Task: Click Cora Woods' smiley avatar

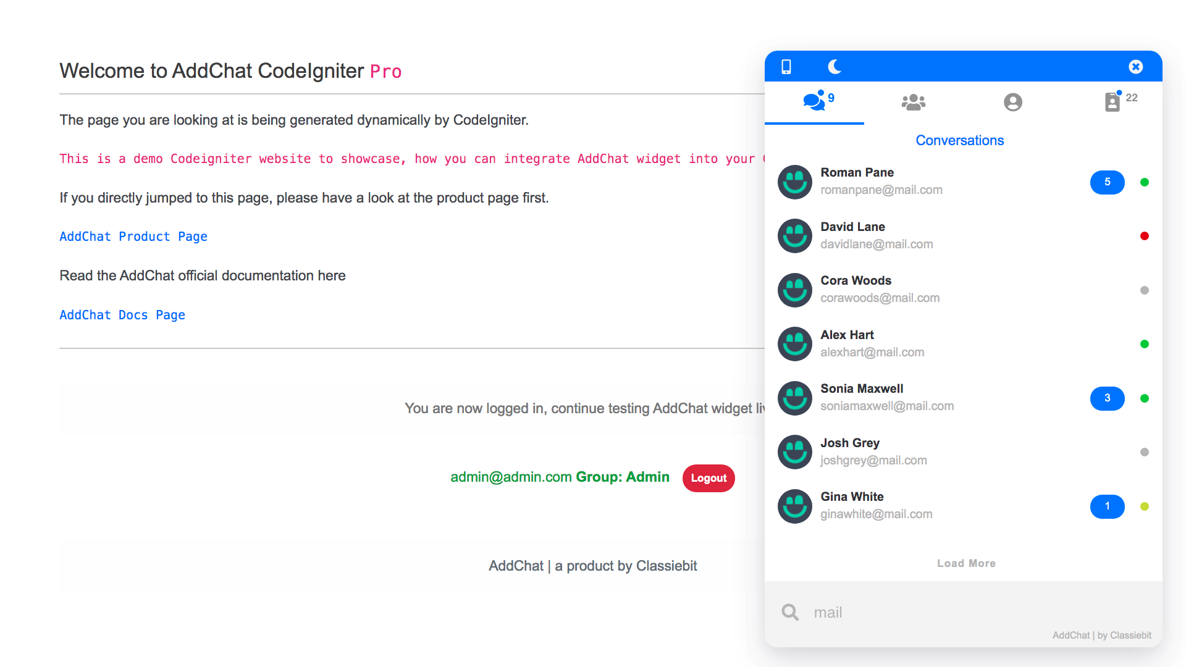Action: pyautogui.click(x=794, y=290)
